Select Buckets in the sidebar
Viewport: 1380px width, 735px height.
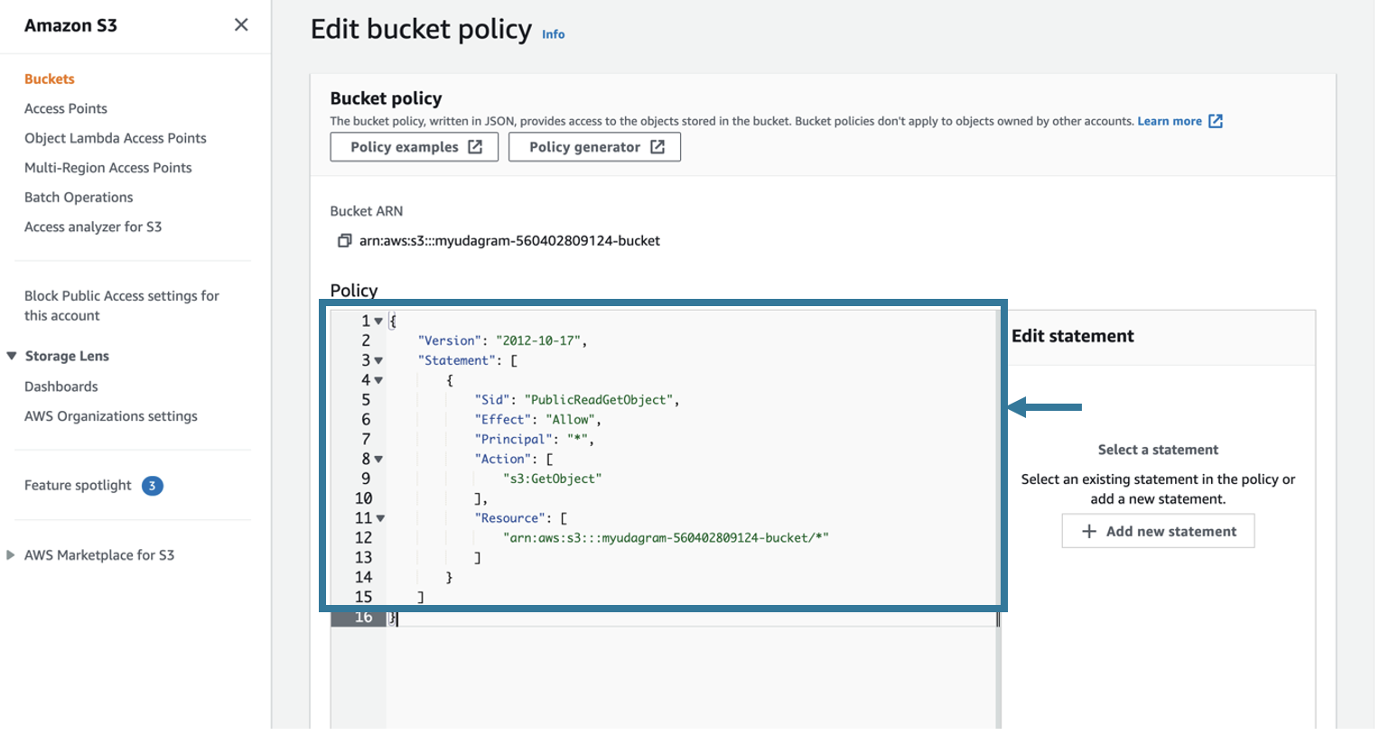coord(49,79)
